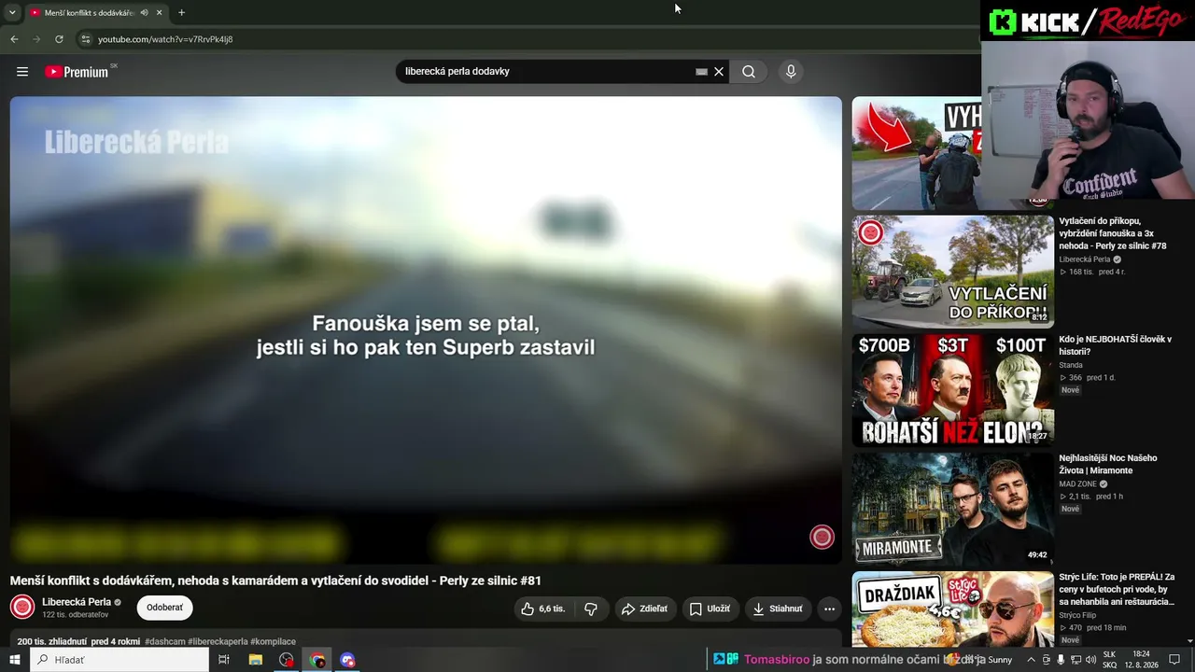Open the Liberecká Perla channel avatar
This screenshot has width=1195, height=672.
point(22,608)
